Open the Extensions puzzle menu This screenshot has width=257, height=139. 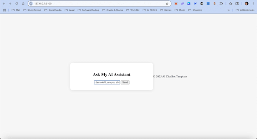click(221, 4)
